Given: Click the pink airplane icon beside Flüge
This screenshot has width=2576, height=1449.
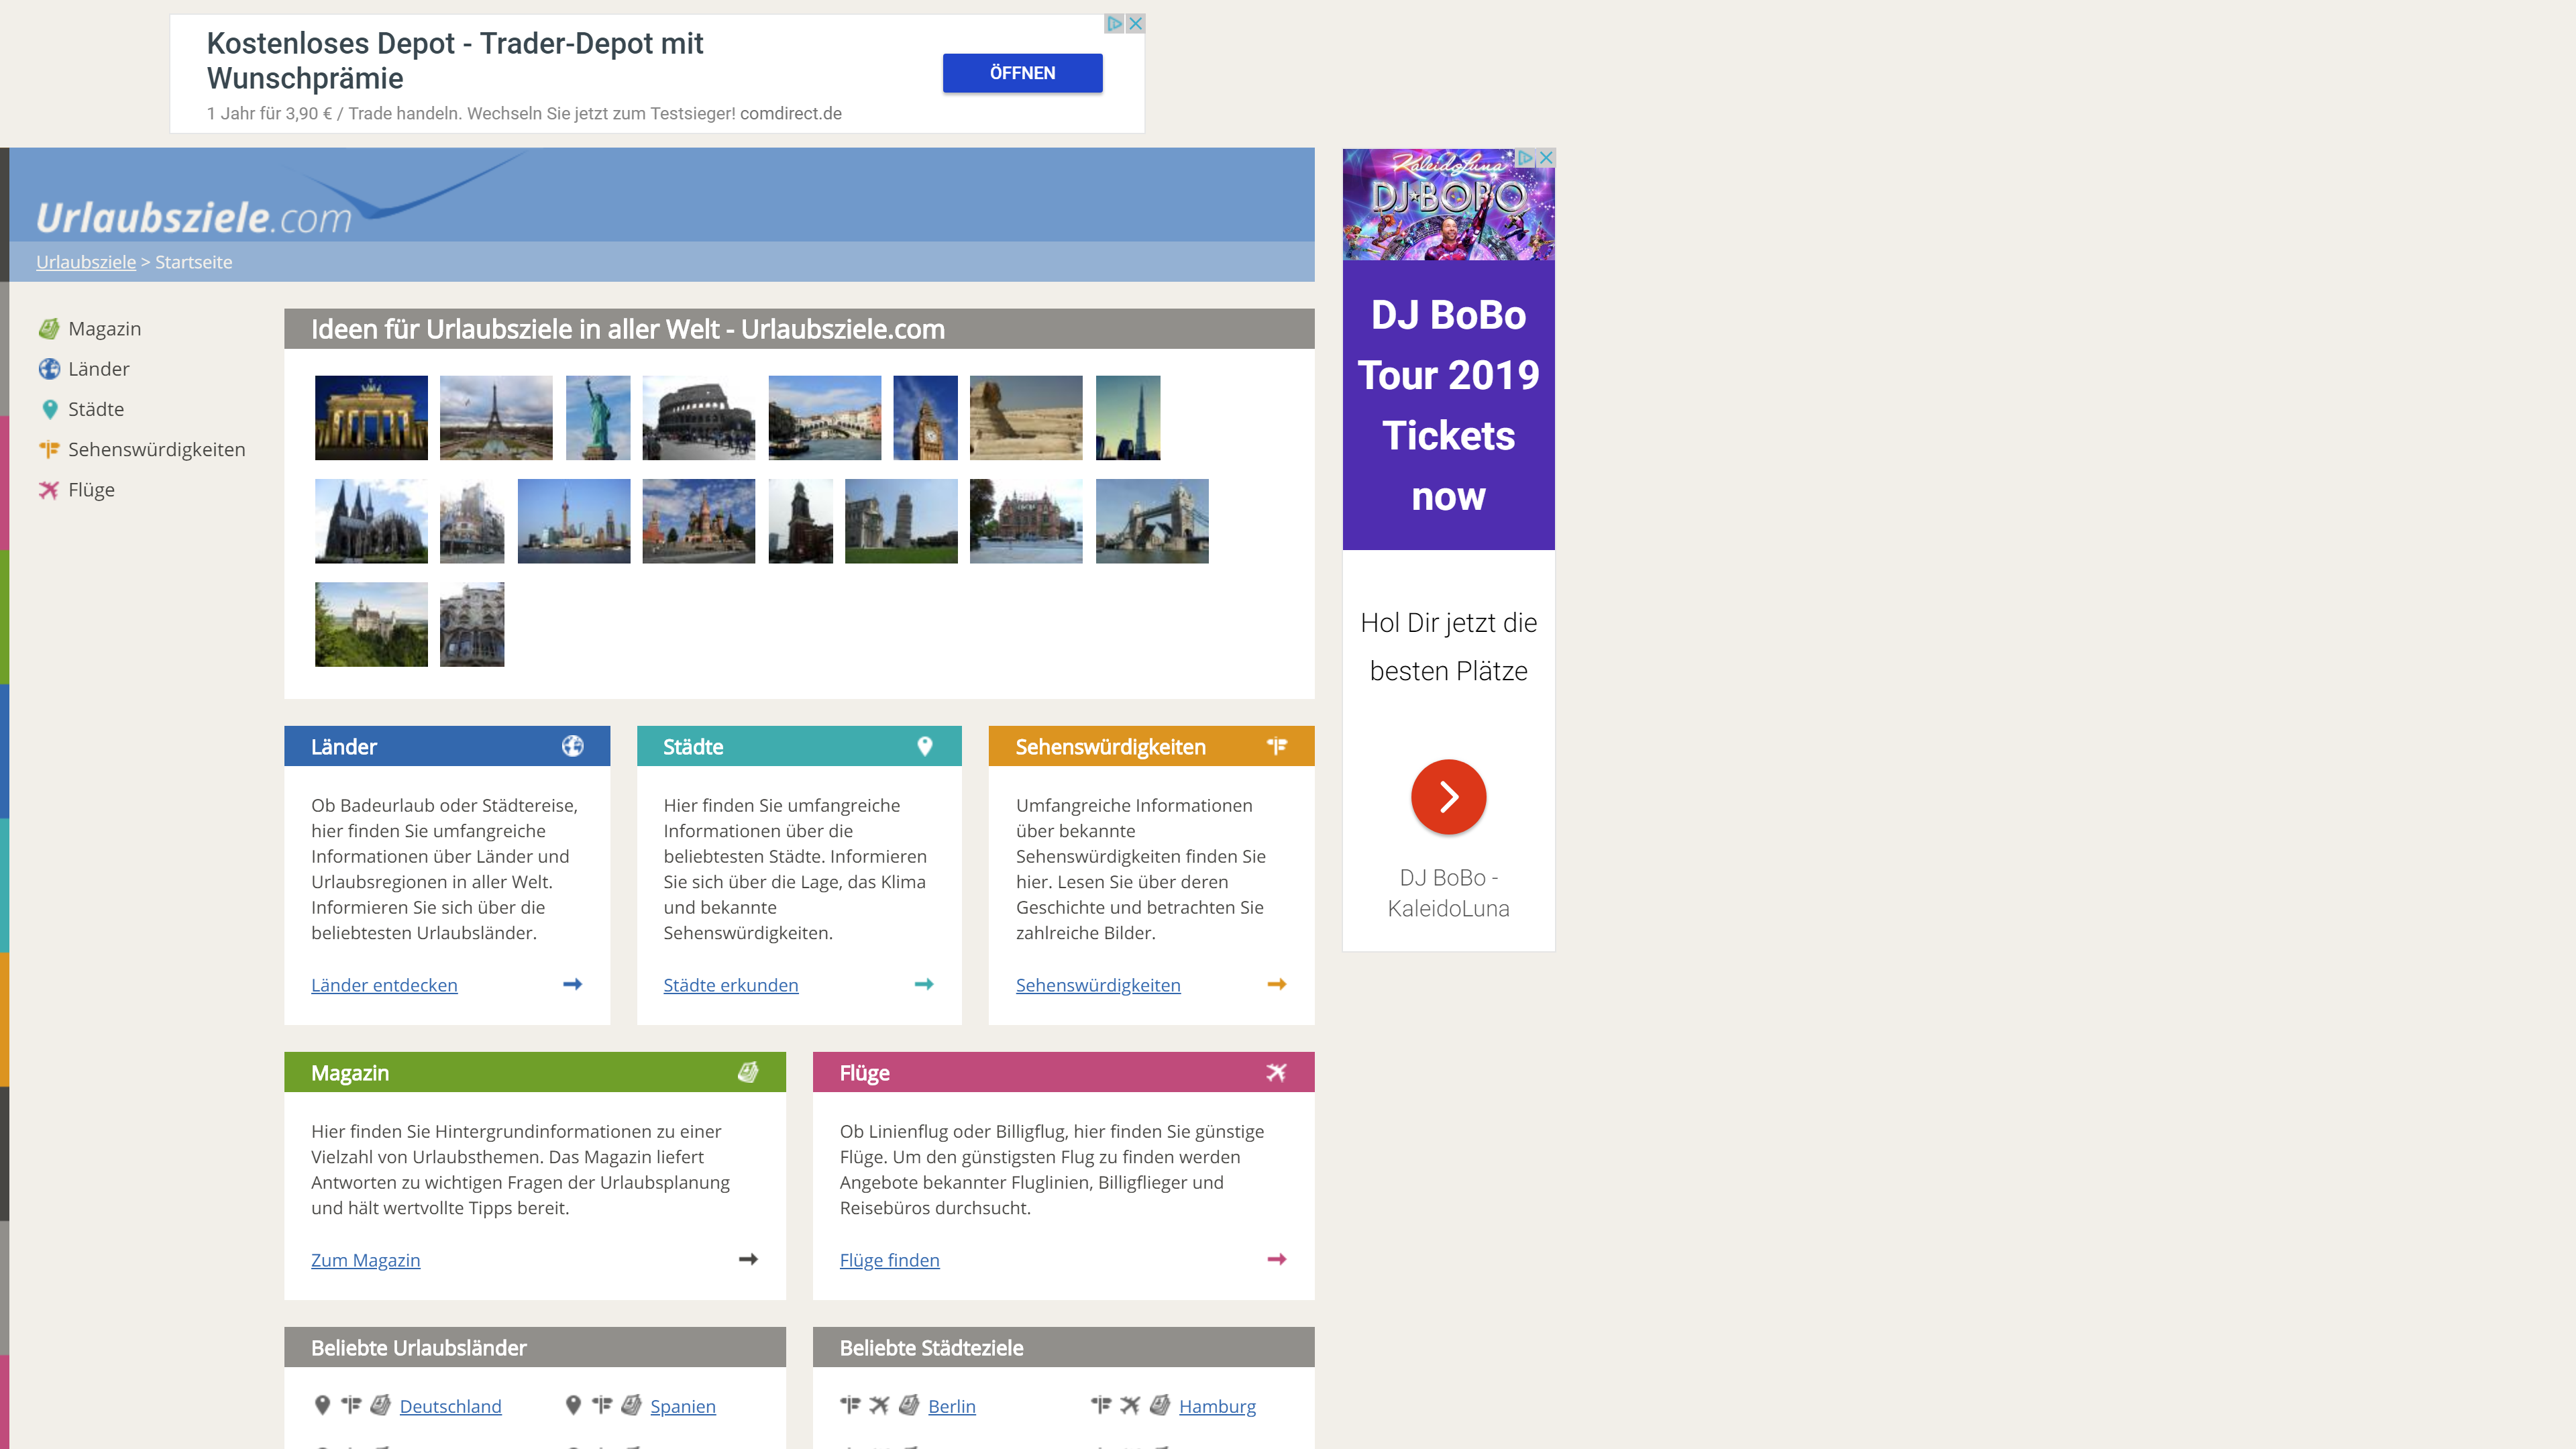Looking at the screenshot, I should coord(49,490).
